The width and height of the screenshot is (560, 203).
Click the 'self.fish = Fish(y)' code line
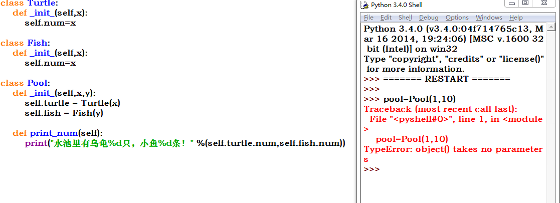[64, 113]
